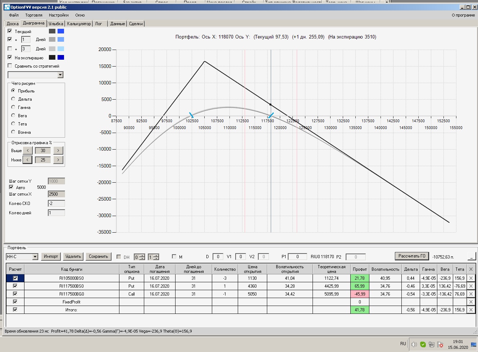This screenshot has width=478, height=352.
Task: Switch to the Калькулятор tab
Action: point(79,24)
